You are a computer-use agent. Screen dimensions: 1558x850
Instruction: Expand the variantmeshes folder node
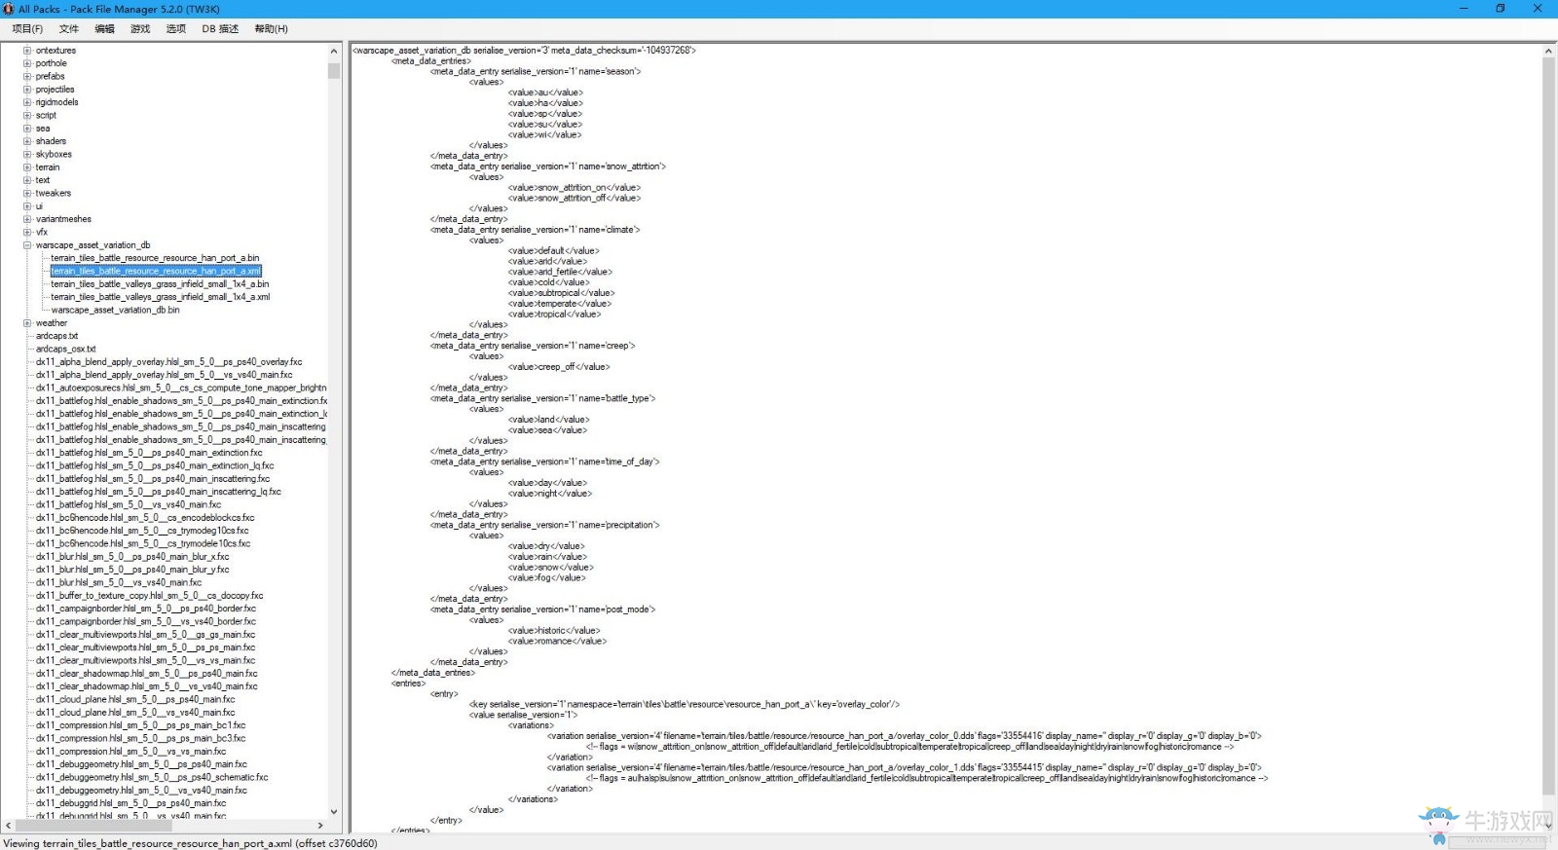[x=27, y=219]
